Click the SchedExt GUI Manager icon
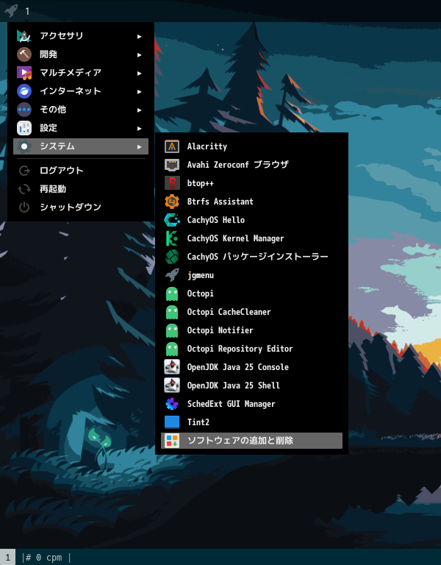441x565 pixels. click(172, 404)
